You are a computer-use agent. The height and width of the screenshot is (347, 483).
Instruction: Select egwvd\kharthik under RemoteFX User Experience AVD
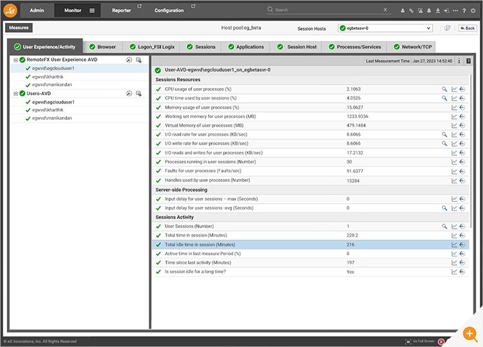click(x=48, y=77)
